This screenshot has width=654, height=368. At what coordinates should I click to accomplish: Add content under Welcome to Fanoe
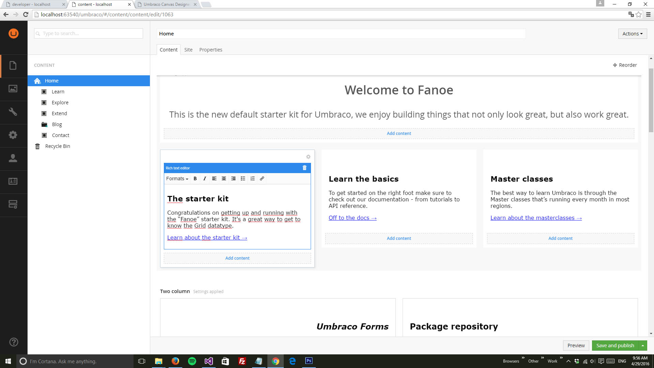(399, 134)
